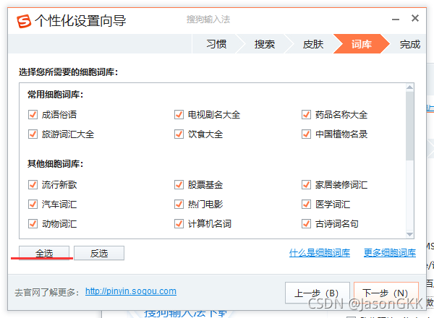Toggle 古诗词名句 checkbox
434x318 pixels.
click(x=306, y=223)
